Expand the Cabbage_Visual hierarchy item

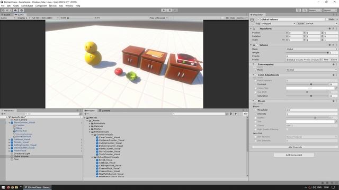[x=10, y=139]
